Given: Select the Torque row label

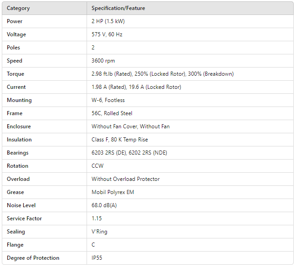Looking at the screenshot, I should click(15, 74).
